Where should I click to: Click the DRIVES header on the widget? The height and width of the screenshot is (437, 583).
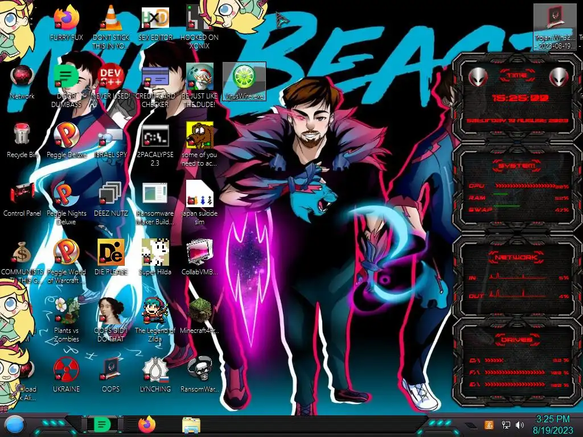pyautogui.click(x=517, y=340)
